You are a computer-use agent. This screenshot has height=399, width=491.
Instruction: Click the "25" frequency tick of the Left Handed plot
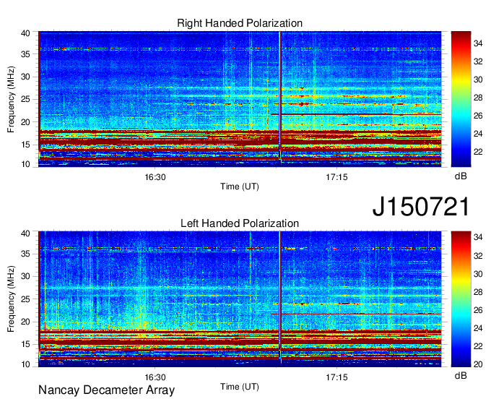click(25, 299)
